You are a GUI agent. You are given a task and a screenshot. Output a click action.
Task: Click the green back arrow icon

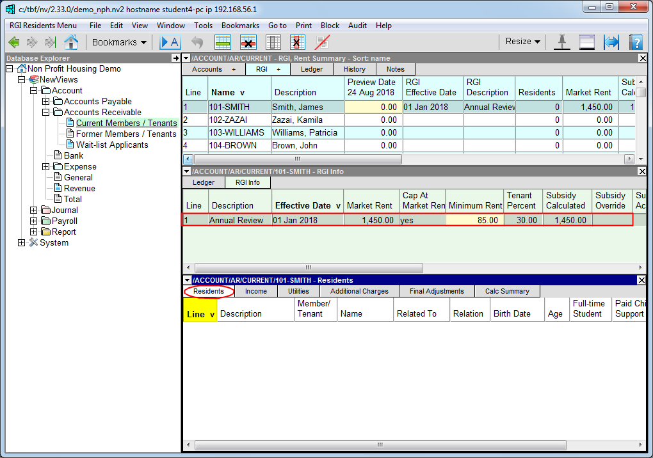point(14,42)
